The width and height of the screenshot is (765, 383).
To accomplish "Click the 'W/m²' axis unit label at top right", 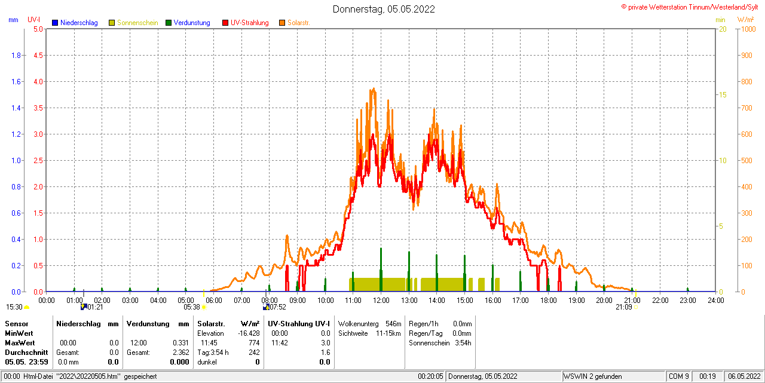I will click(745, 20).
